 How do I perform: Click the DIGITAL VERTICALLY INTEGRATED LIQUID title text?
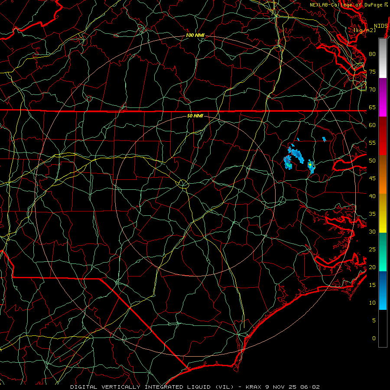(x=140, y=387)
